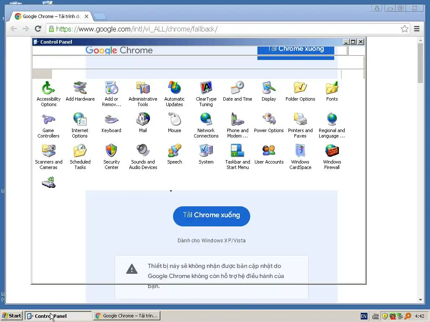Screen dimensions: 430x322
Task: Click the Chrome address bar URL
Action: coord(137,29)
